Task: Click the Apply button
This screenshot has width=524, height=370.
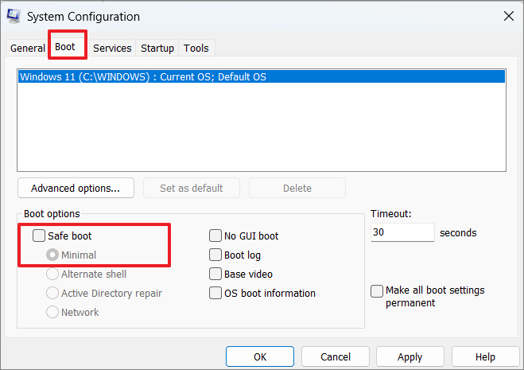Action: click(x=410, y=356)
